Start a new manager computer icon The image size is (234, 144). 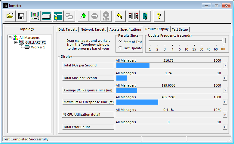pyautogui.click(x=35, y=16)
